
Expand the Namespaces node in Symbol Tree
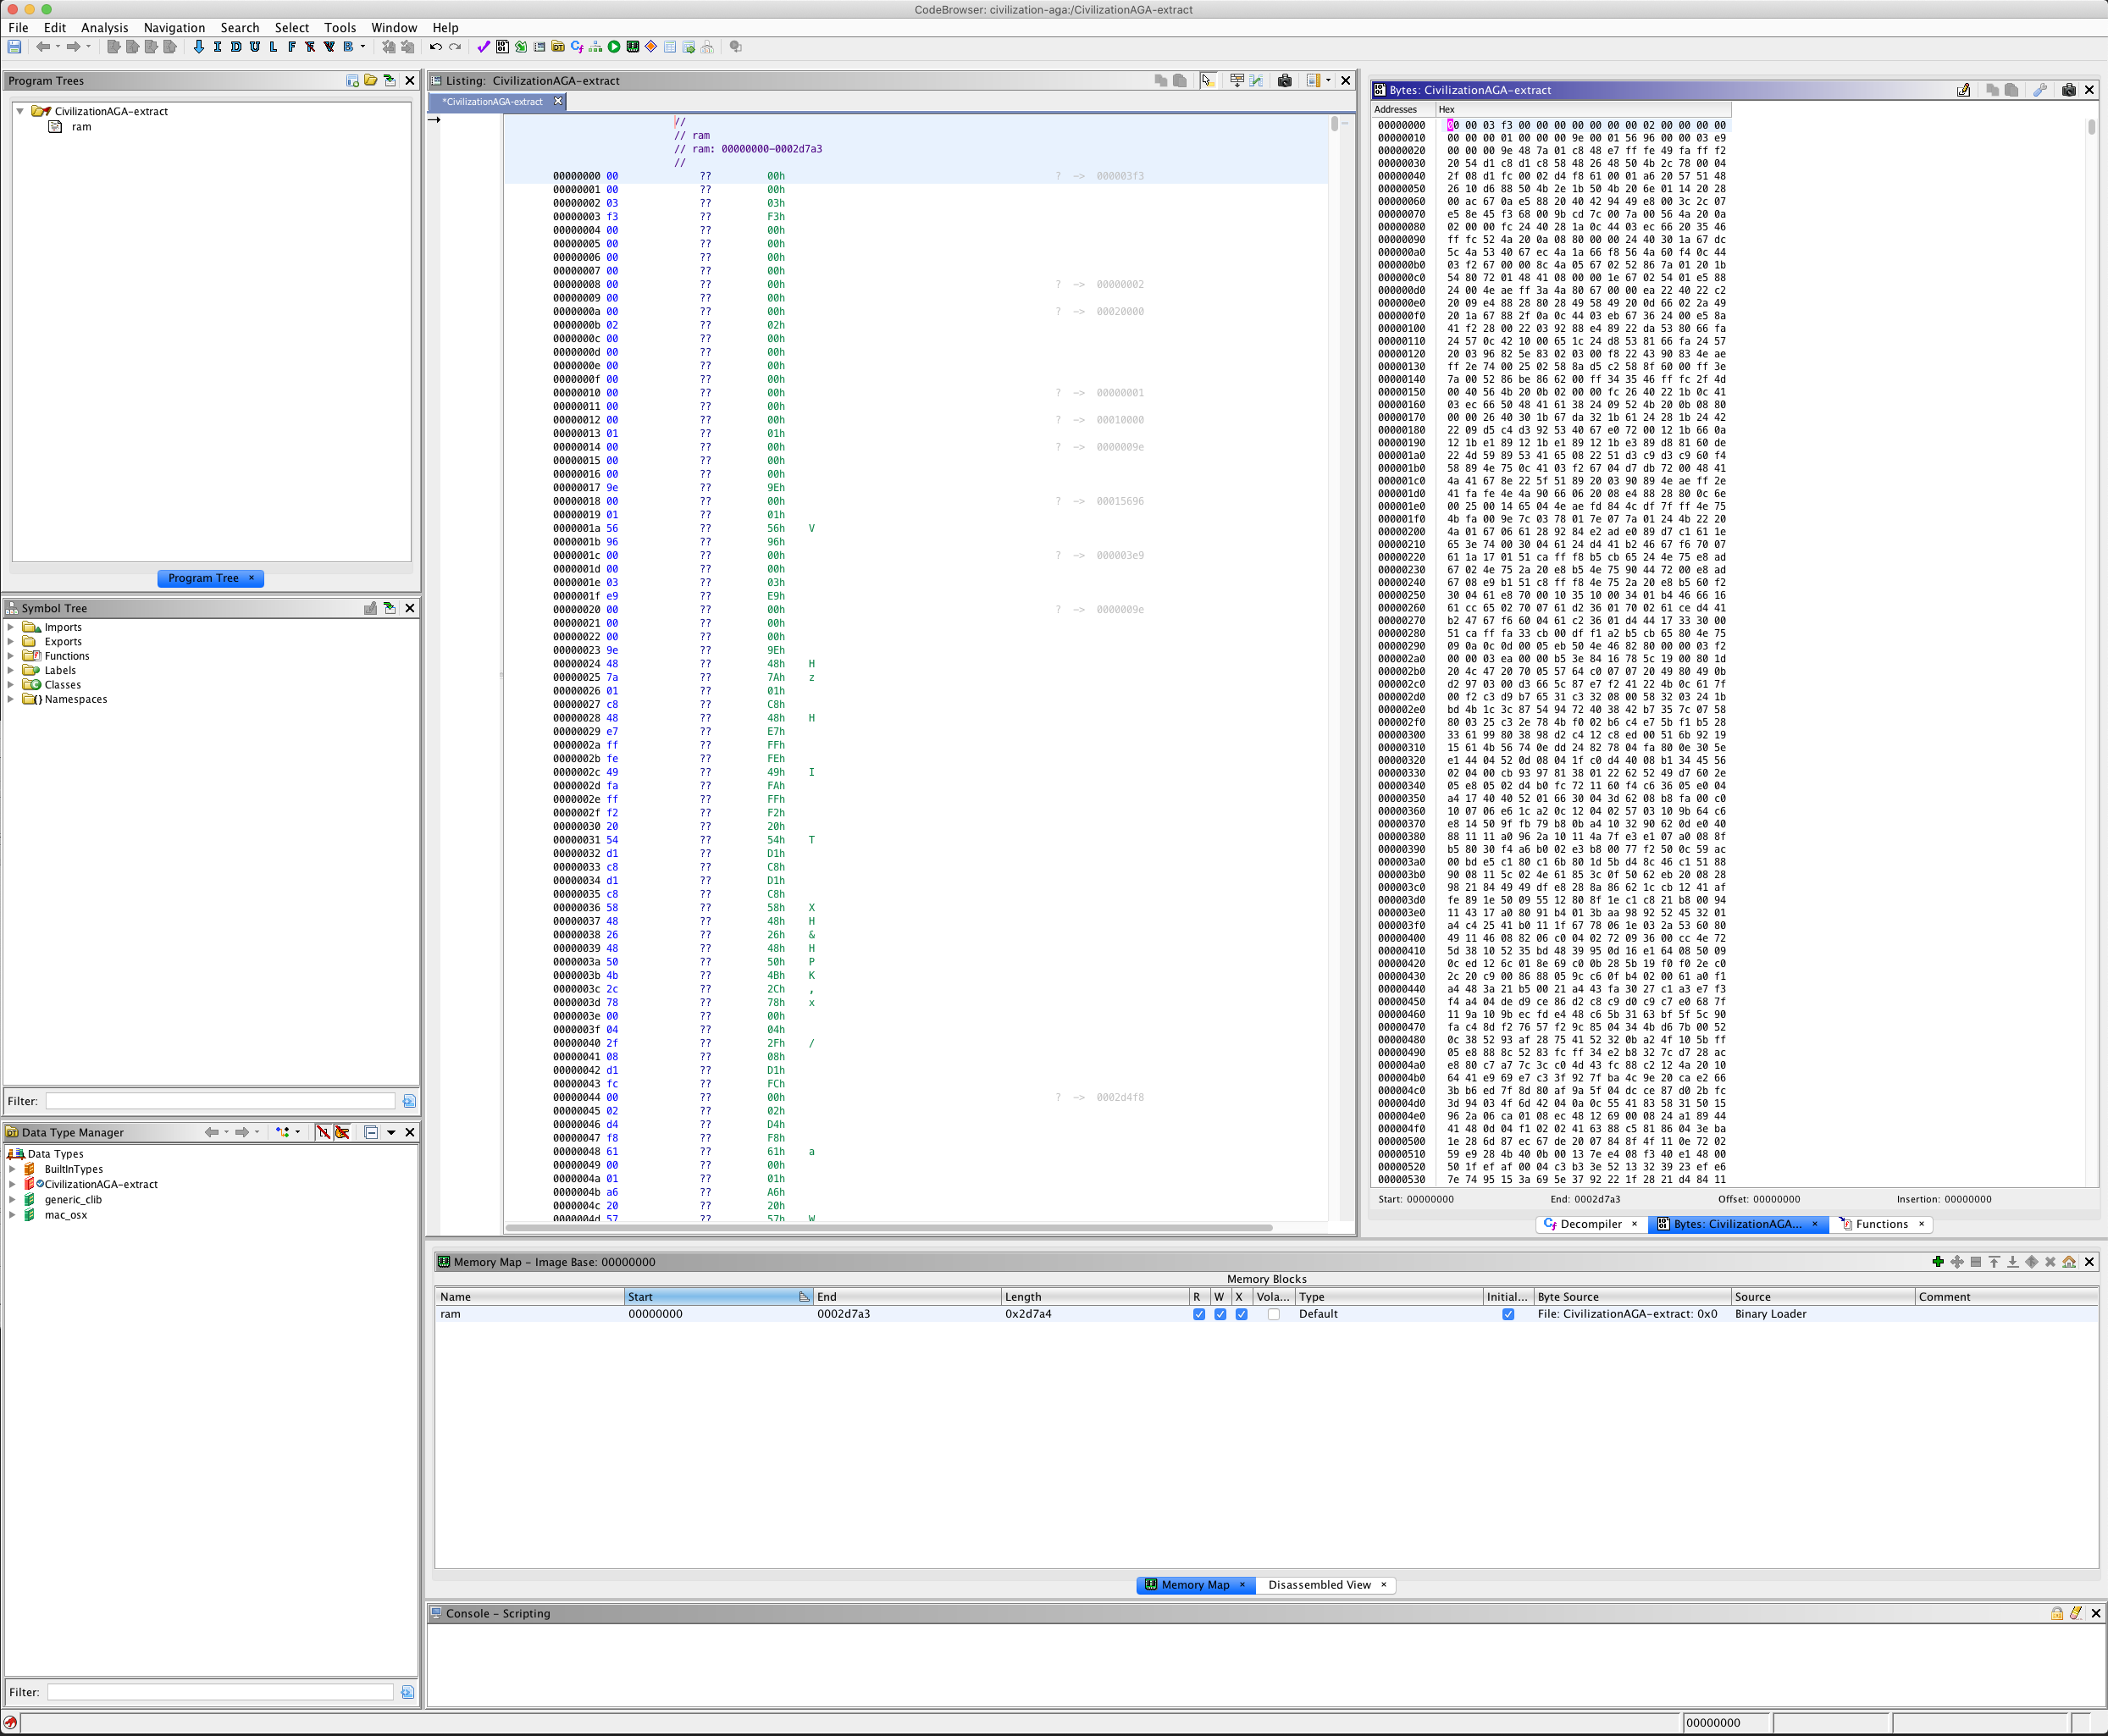[11, 699]
